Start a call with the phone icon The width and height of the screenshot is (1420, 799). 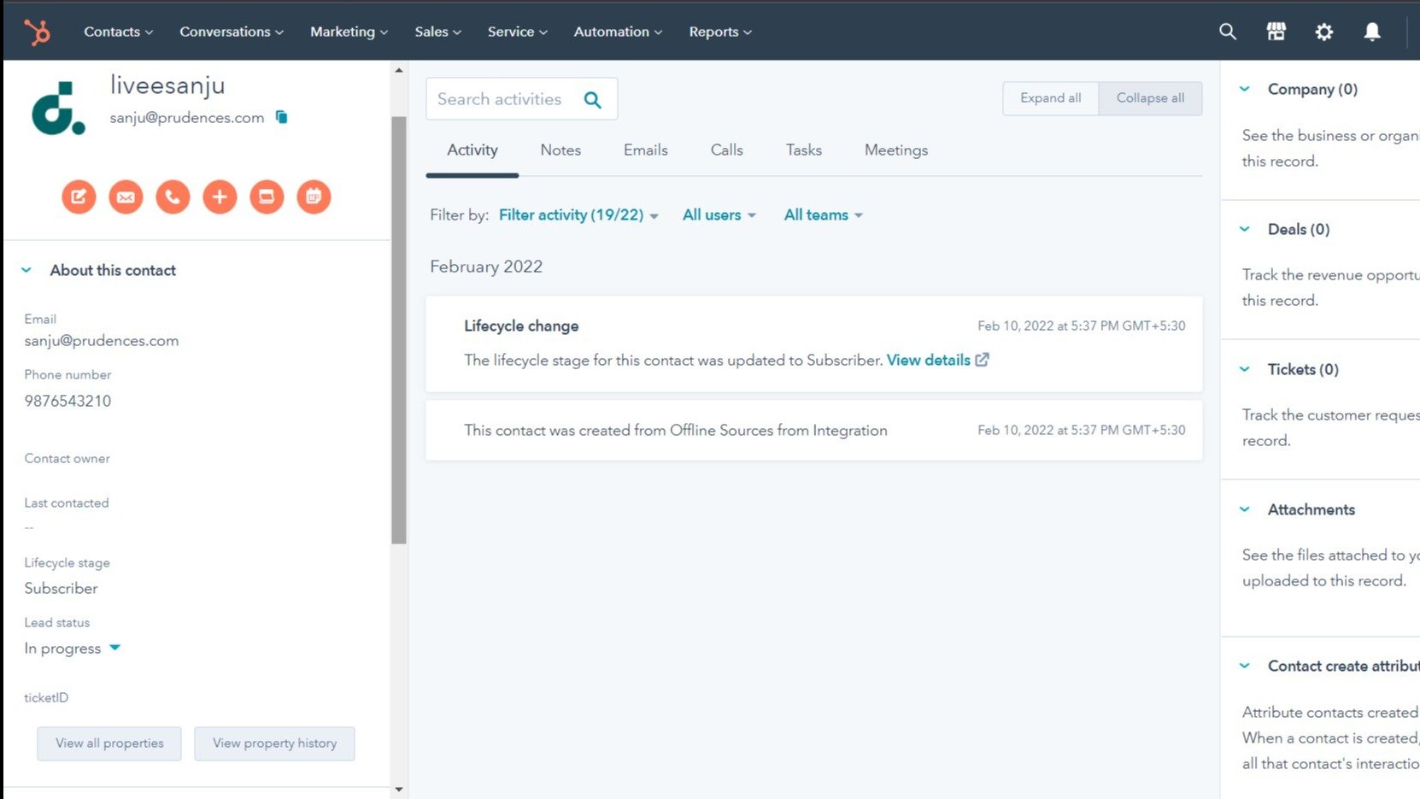pyautogui.click(x=173, y=197)
